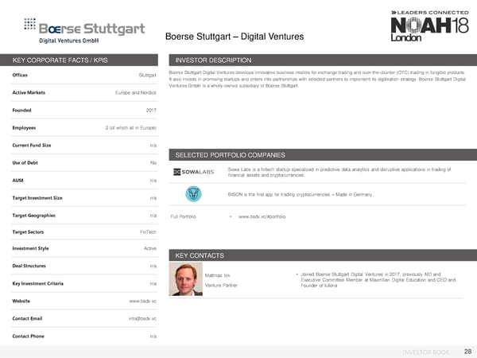Open Matthias Ick's contact photo
Screen dimensions: 477x358
(x=187, y=280)
